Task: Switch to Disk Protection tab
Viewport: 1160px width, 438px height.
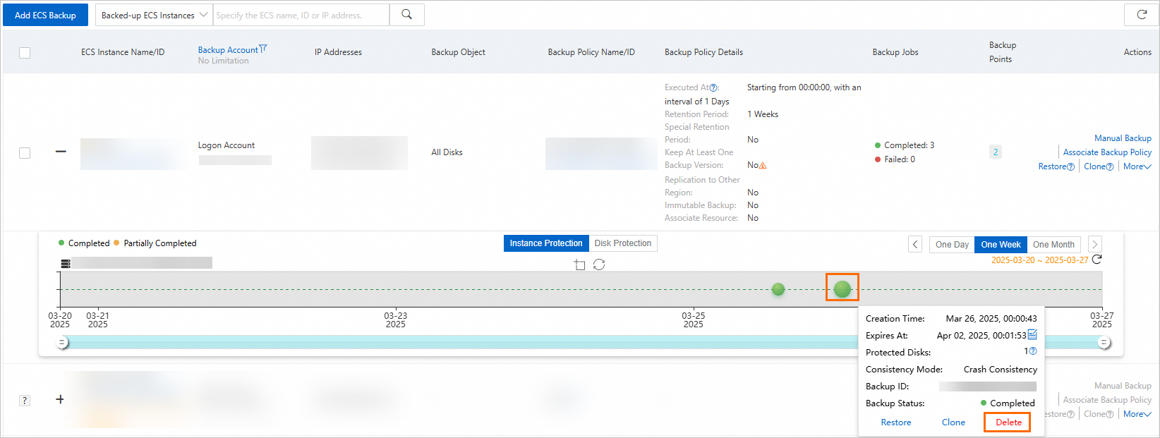Action: pyautogui.click(x=623, y=243)
